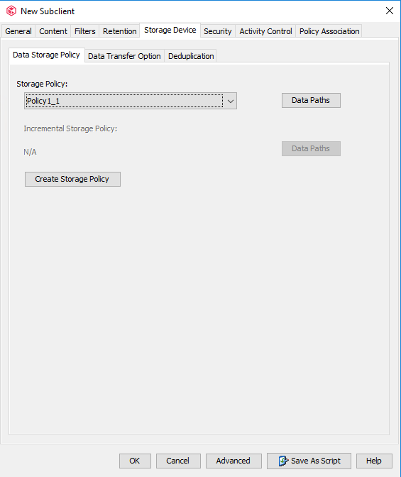Image resolution: width=401 pixels, height=477 pixels.
Task: Open the Policy Association tab
Action: tap(329, 31)
